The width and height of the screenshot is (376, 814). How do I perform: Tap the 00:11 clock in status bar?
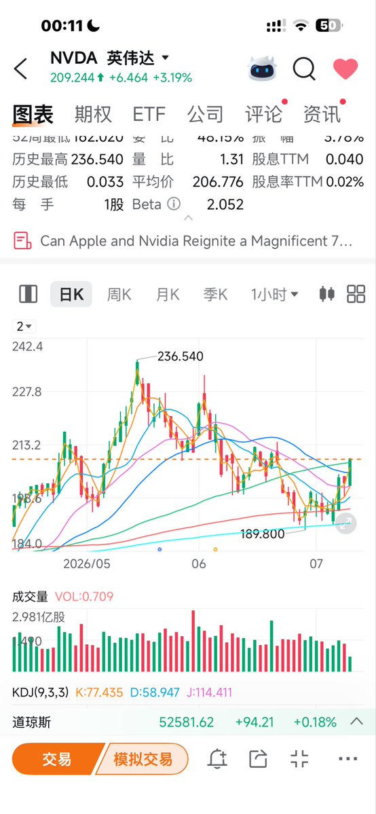pos(61,25)
